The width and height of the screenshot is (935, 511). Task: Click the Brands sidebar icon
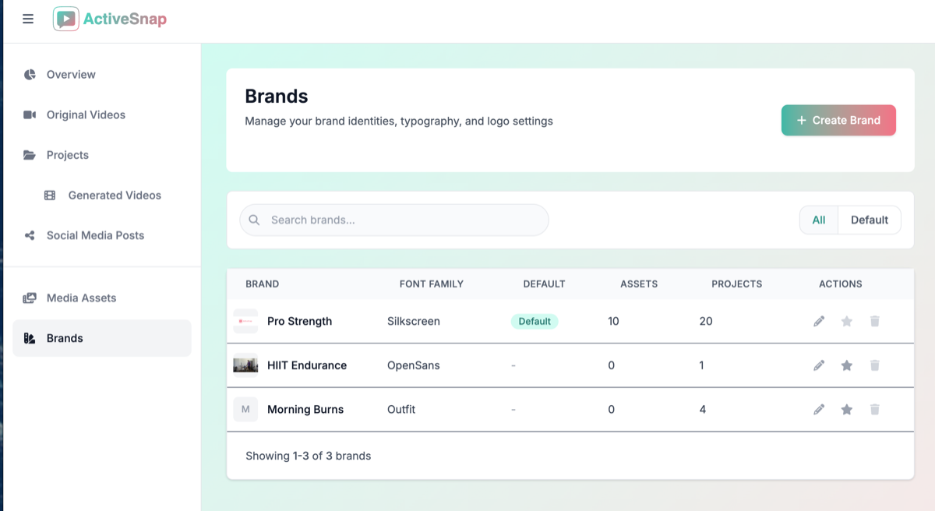(30, 338)
